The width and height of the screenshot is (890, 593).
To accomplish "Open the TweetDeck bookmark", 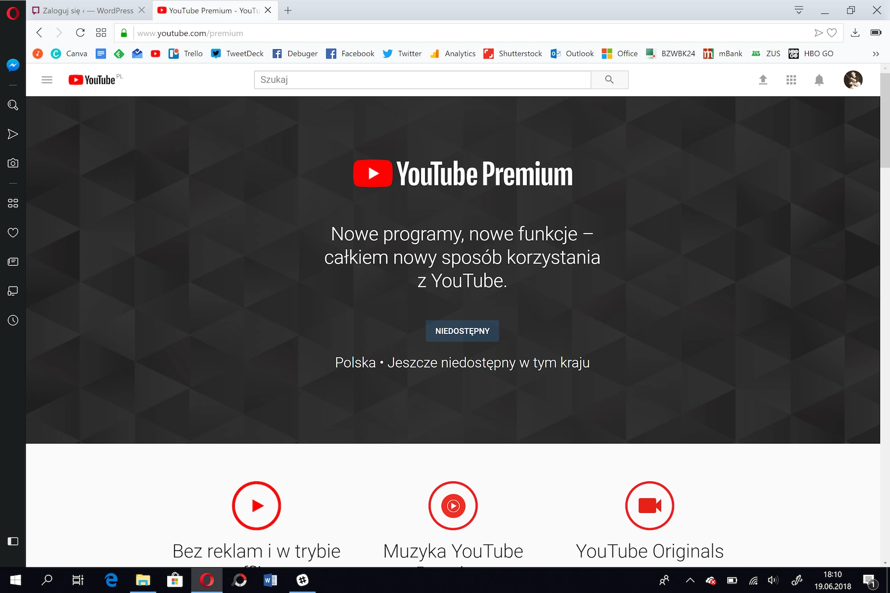I will [x=237, y=53].
